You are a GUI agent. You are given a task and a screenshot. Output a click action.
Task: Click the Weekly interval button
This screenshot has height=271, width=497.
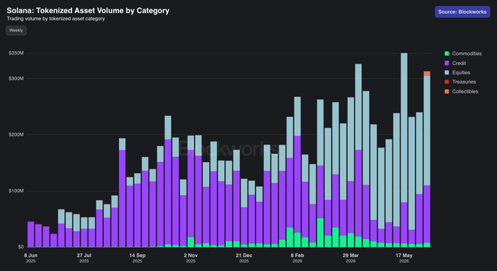(x=16, y=31)
